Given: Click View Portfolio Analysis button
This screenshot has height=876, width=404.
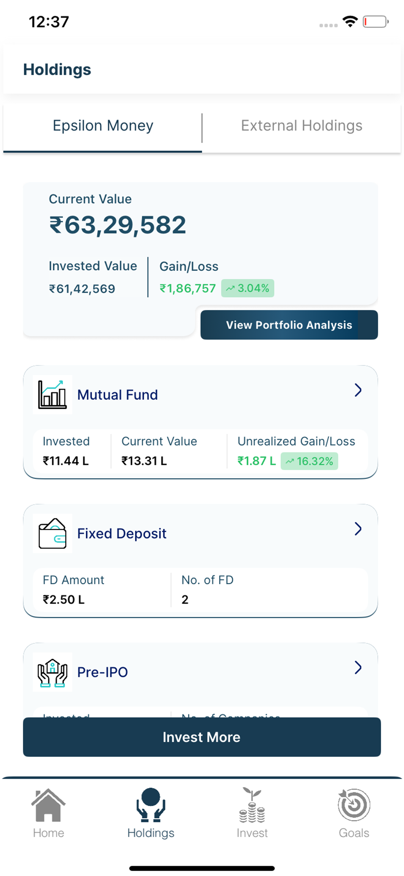Looking at the screenshot, I should point(289,325).
